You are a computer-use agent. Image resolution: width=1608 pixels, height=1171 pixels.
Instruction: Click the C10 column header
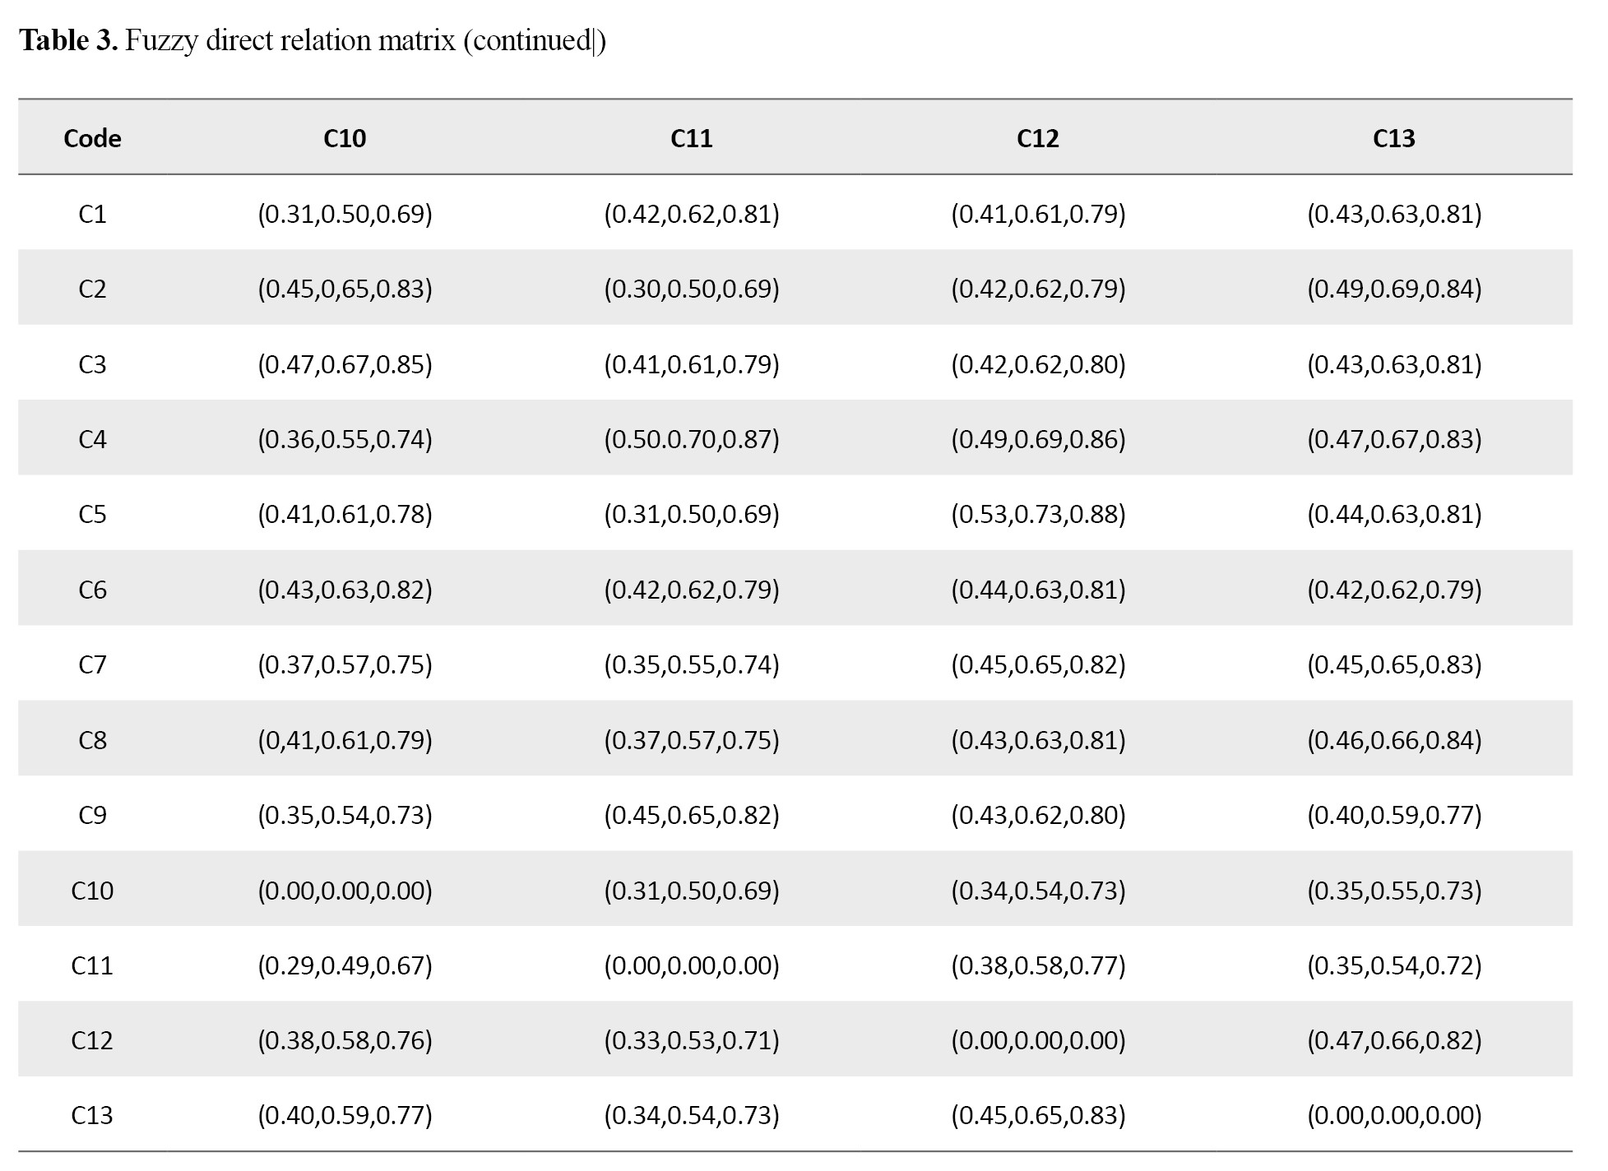pos(345,138)
